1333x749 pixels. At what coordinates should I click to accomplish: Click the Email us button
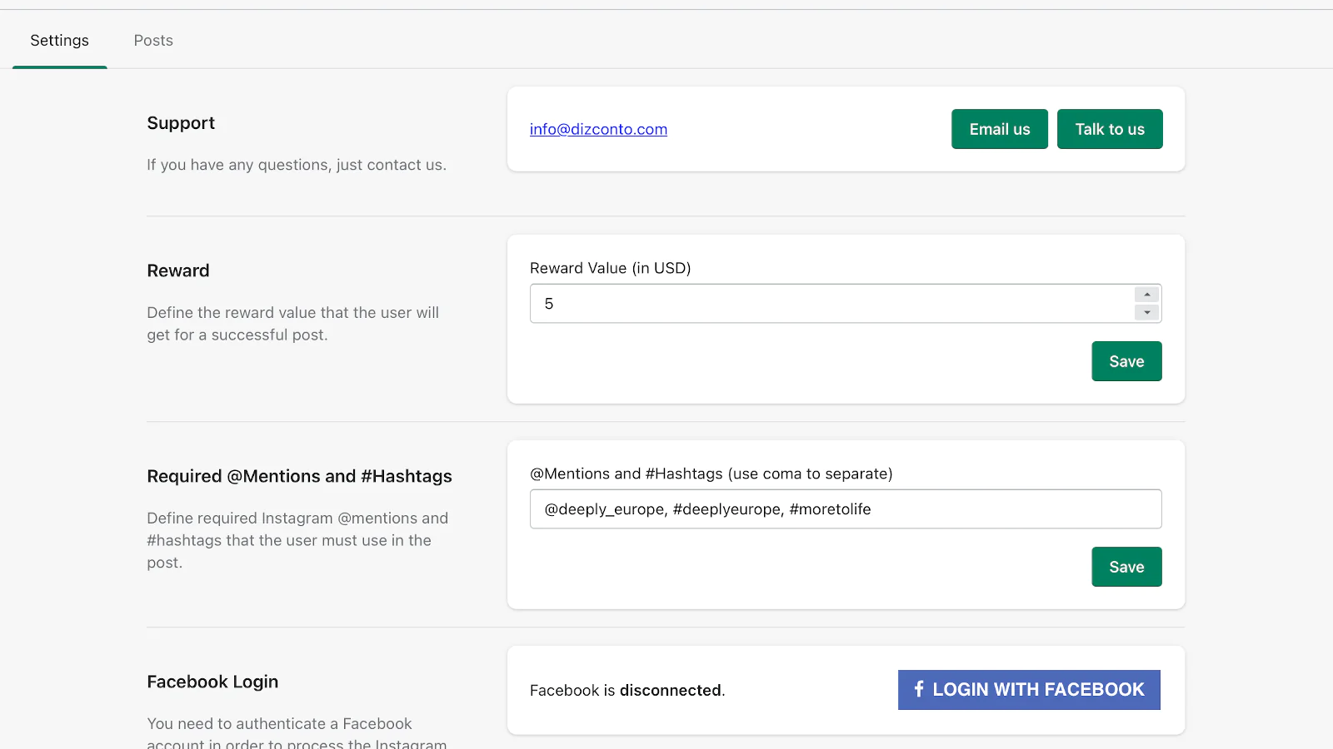coord(1000,129)
